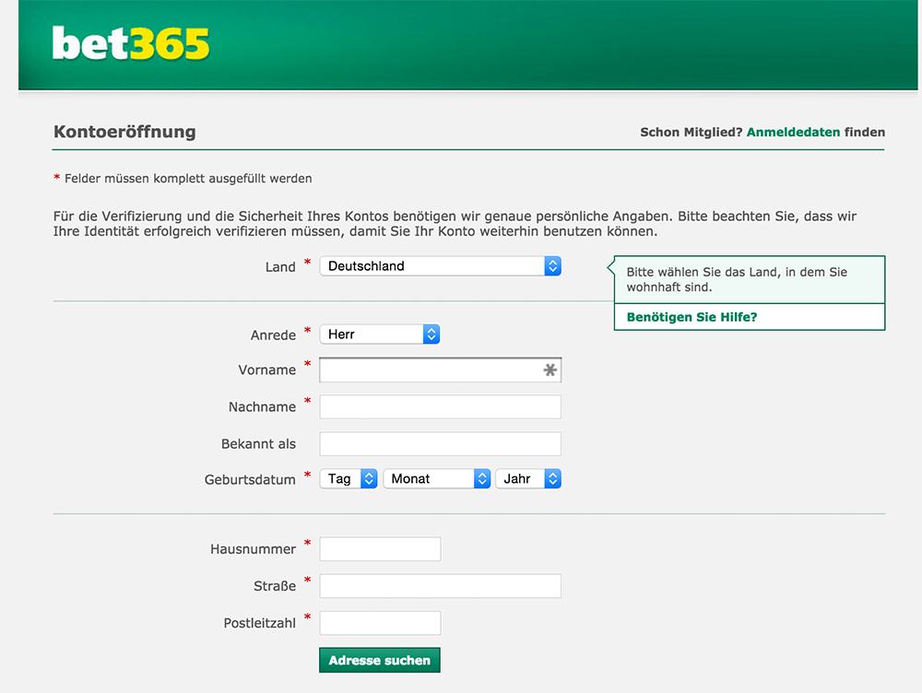Click the Schon Mitglied? text
922x693 pixels.
click(691, 133)
